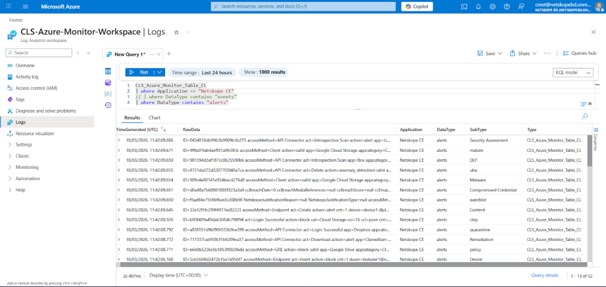606x287 pixels.
Task: Open the Share dropdown
Action: (x=523, y=53)
